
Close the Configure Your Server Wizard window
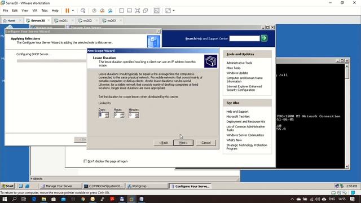[159, 32]
